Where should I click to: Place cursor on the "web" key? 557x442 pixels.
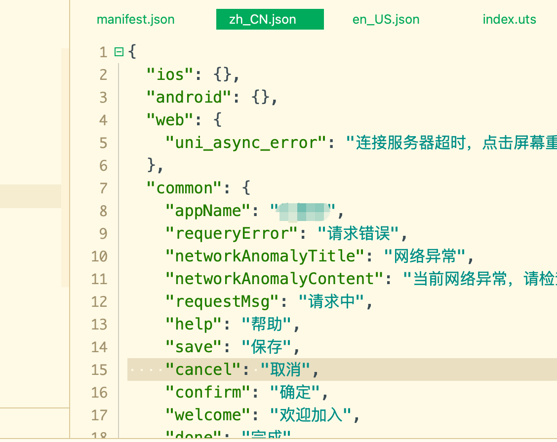pyautogui.click(x=170, y=120)
